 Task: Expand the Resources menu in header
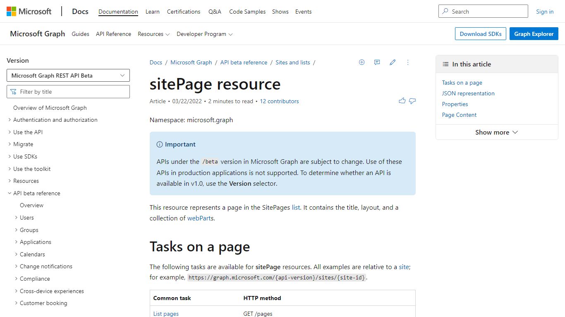tap(153, 34)
